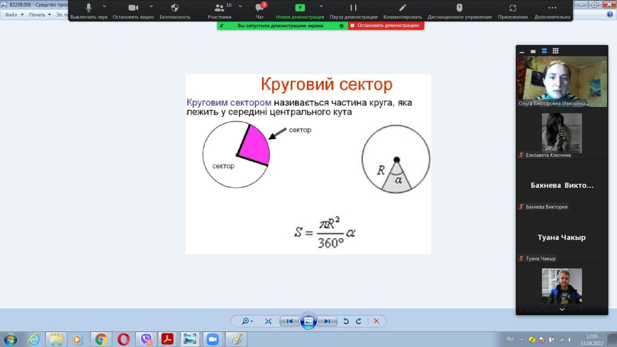617x347 pixels.
Task: Rotate the image counterclockwise
Action: point(346,321)
